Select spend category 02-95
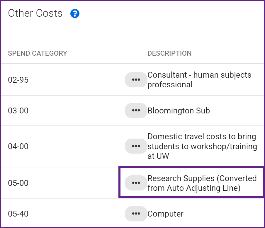 click(18, 80)
